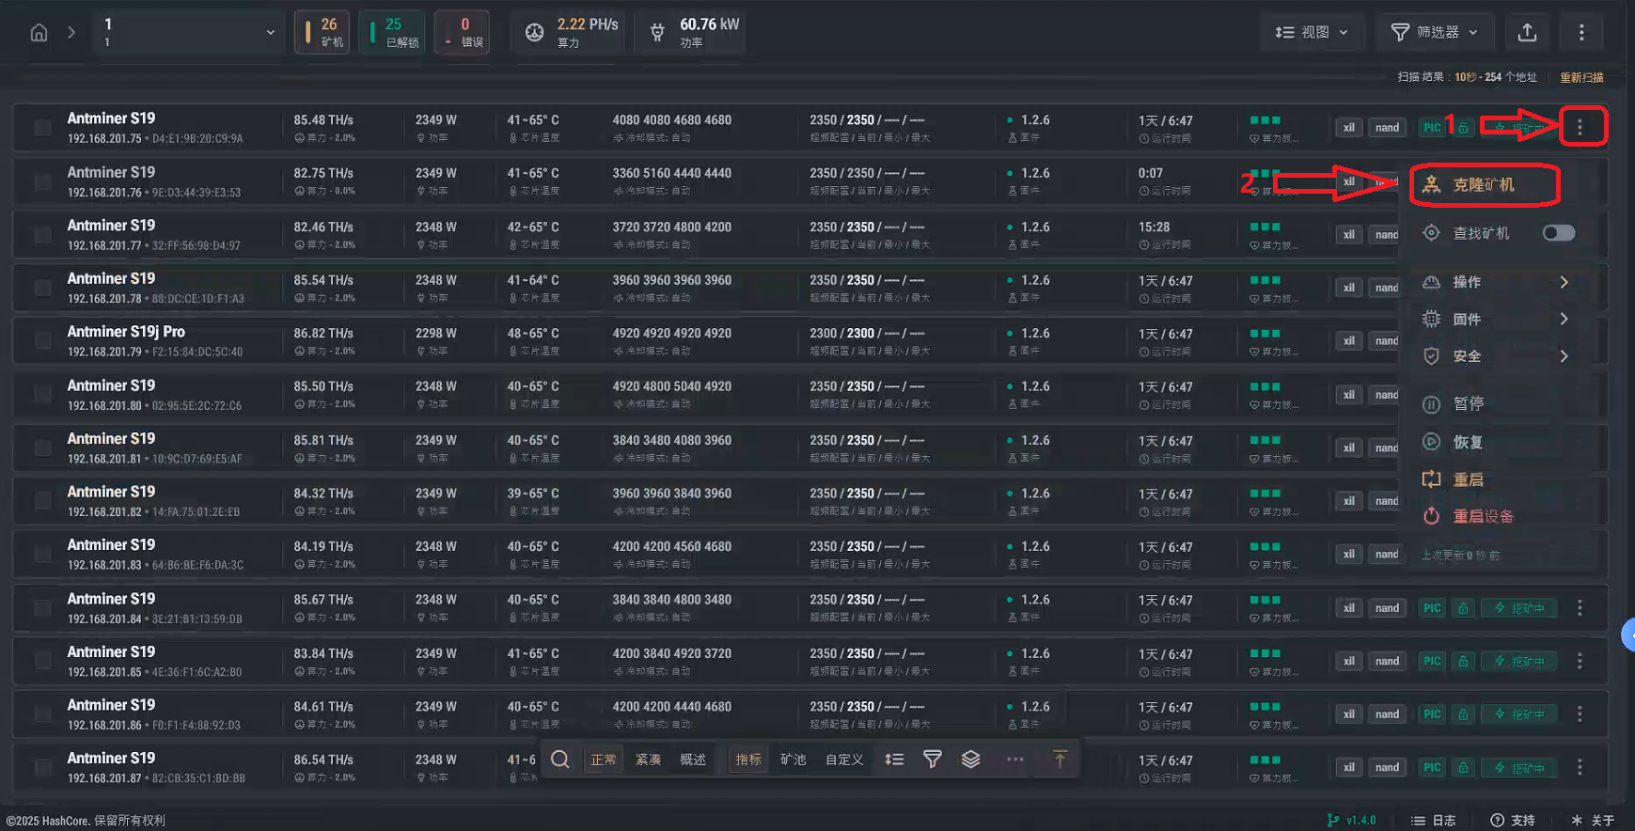Click the version v1.4.0 branch icon

(1333, 820)
